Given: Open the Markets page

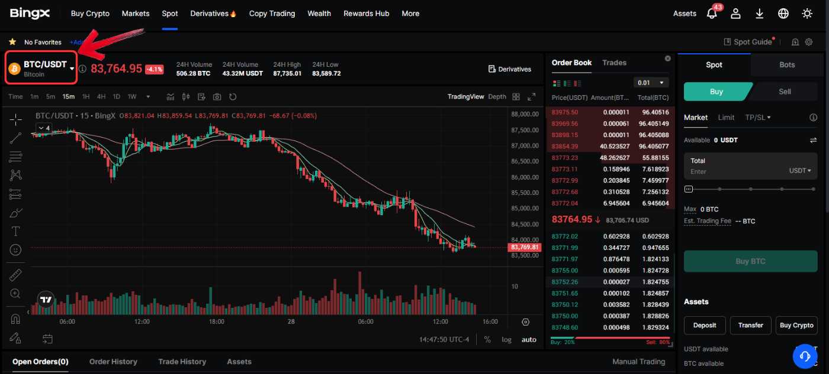Looking at the screenshot, I should pos(136,13).
